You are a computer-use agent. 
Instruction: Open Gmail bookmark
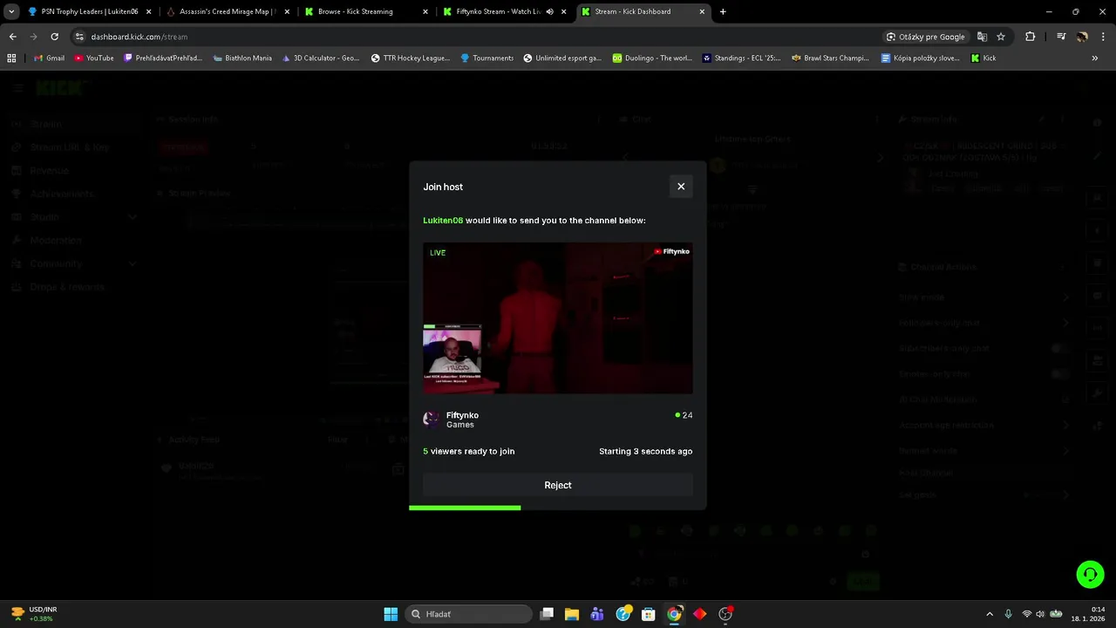point(50,58)
